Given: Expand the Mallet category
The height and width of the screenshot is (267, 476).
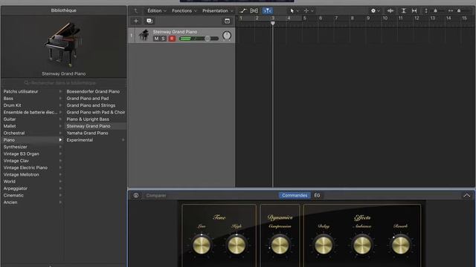Looking at the screenshot, I should click(60, 126).
